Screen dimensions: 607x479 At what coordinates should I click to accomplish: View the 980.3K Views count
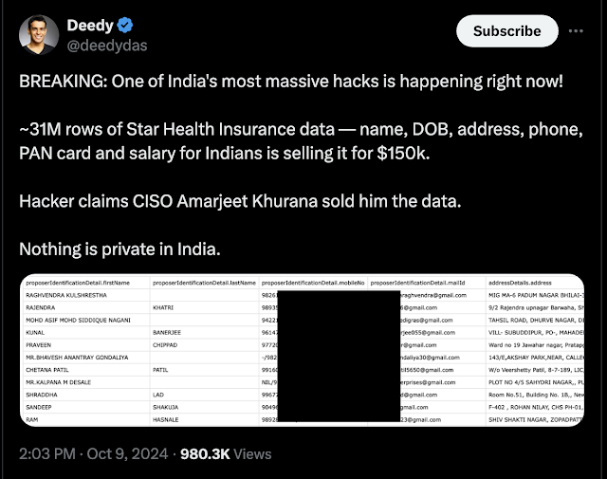[226, 453]
